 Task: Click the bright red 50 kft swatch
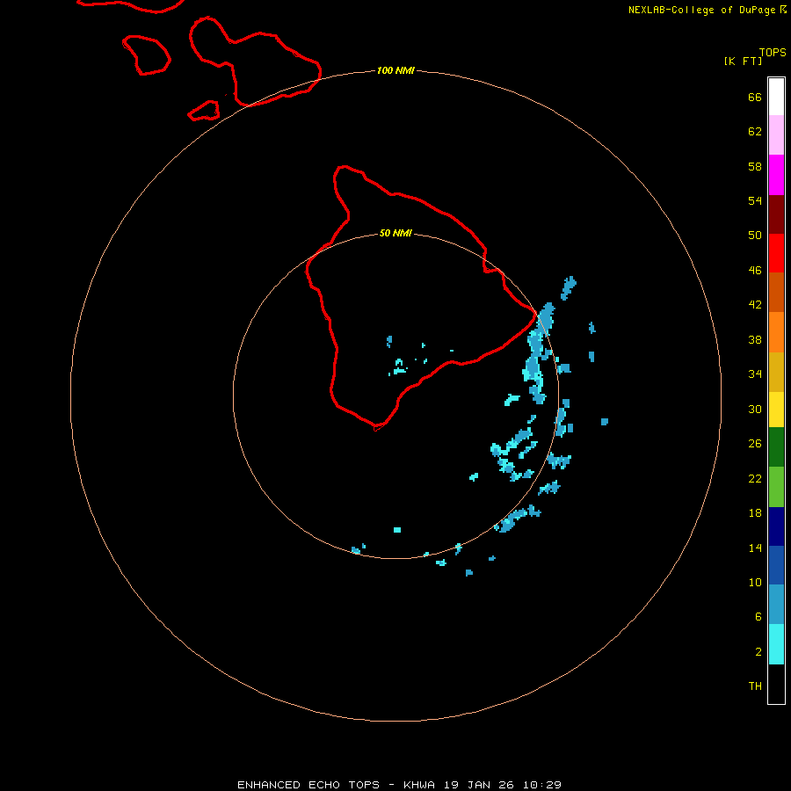click(x=776, y=253)
